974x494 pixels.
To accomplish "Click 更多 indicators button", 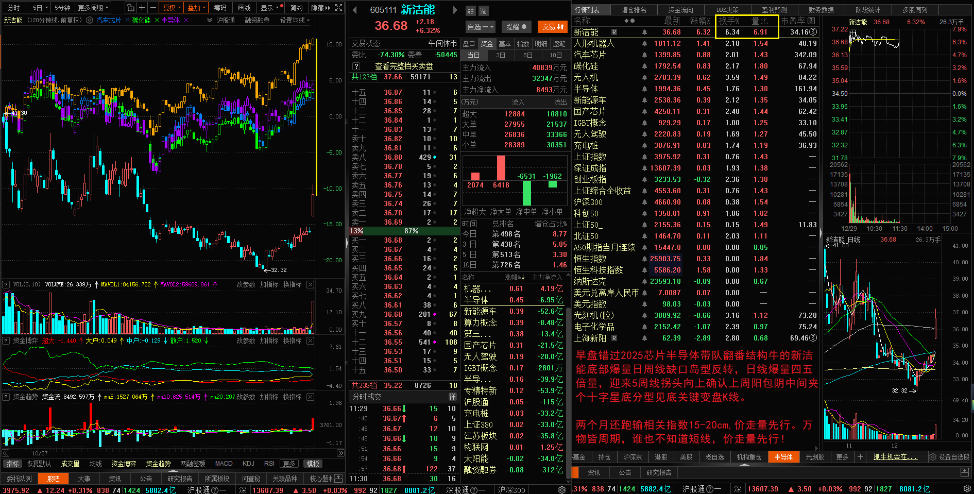I will (x=289, y=464).
